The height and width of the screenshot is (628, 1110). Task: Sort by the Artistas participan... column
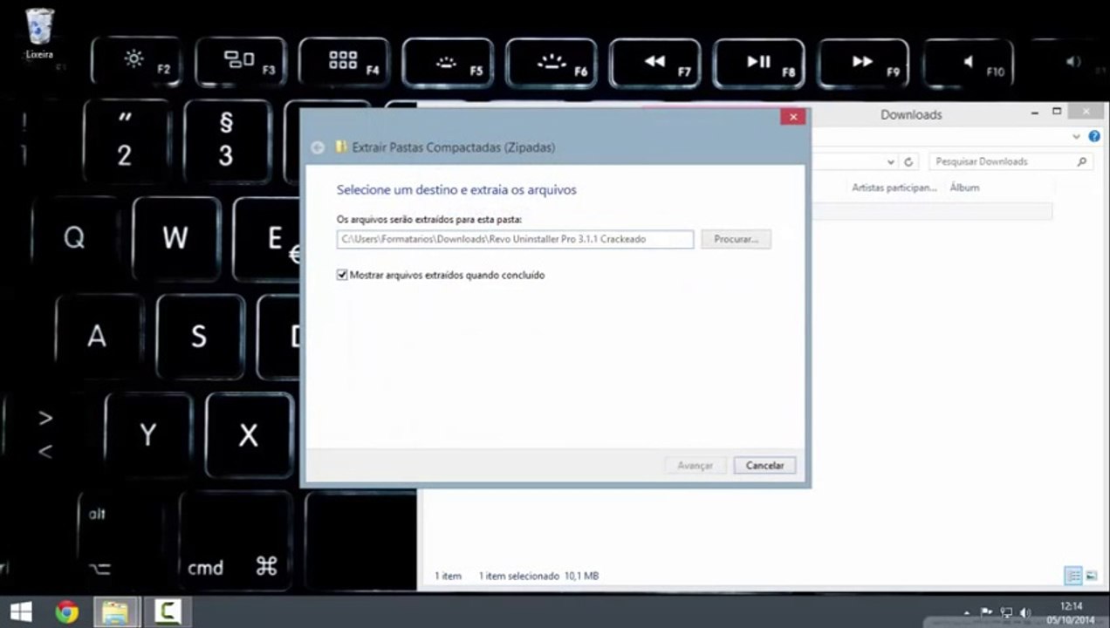pyautogui.click(x=894, y=188)
